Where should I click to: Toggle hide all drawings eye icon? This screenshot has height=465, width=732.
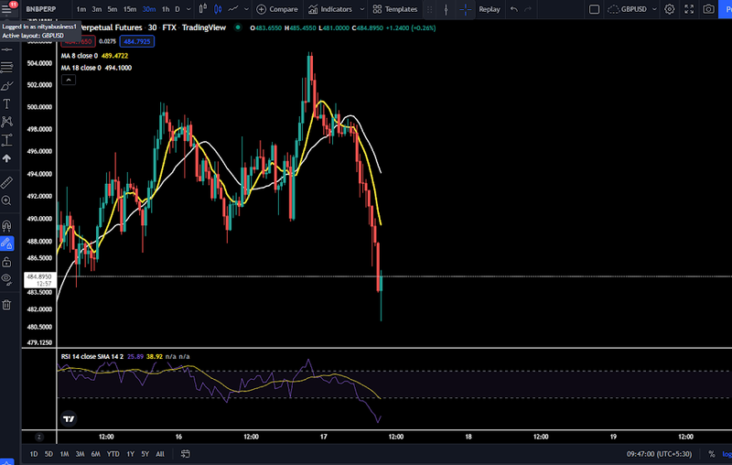7,278
